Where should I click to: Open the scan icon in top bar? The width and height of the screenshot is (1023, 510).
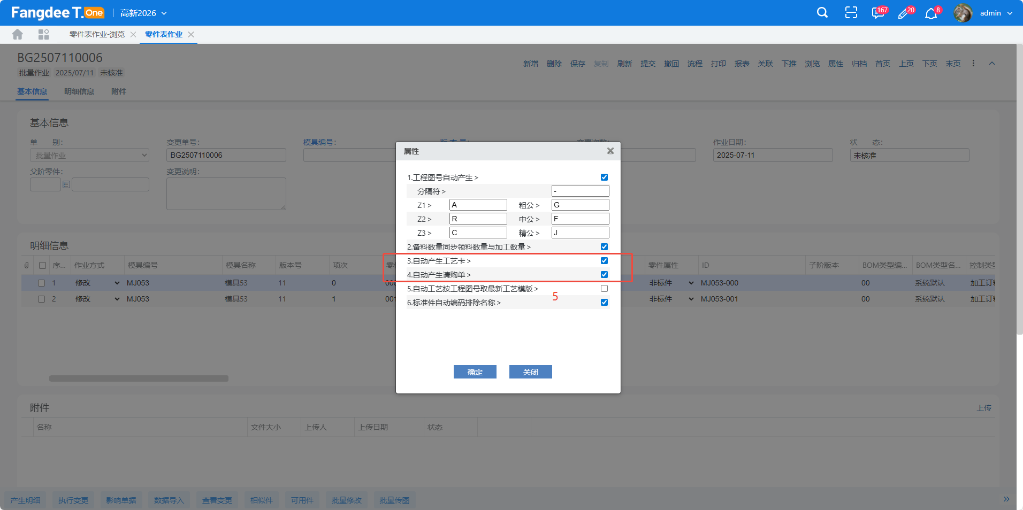click(851, 13)
